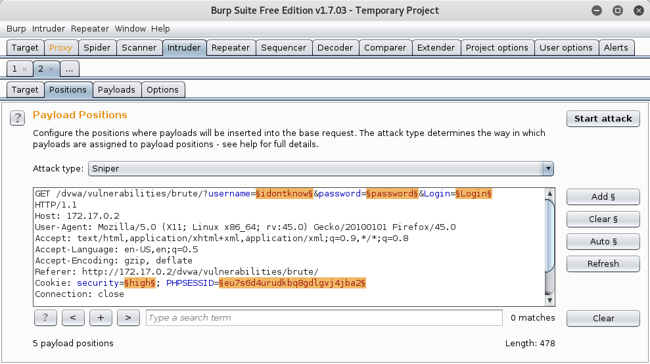650x364 pixels.
Task: Switch to the Proxy tab
Action: tap(60, 48)
